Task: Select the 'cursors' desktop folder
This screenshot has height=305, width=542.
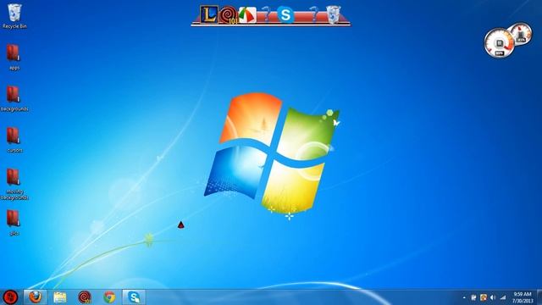Action: [x=14, y=140]
